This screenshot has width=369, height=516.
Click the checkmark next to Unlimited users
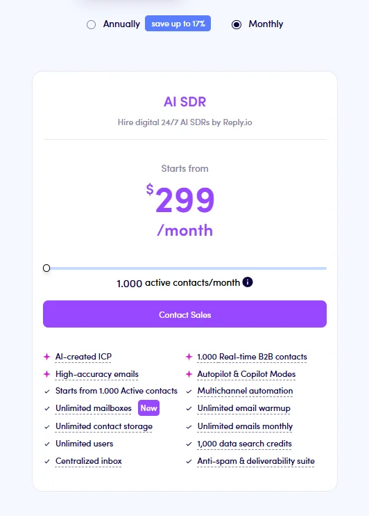[47, 444]
